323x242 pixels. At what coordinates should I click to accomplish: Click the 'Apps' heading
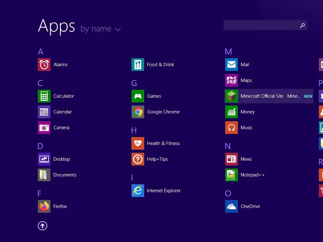[x=56, y=26]
